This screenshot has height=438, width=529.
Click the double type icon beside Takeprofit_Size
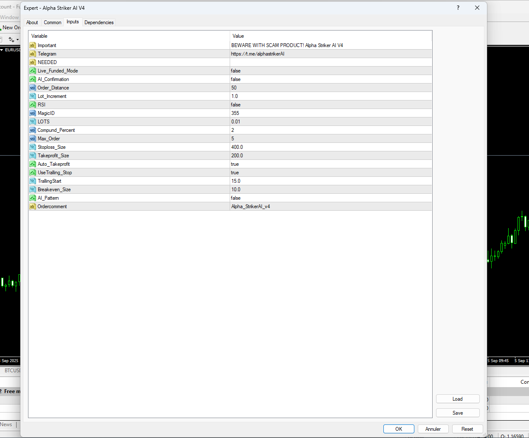pyautogui.click(x=32, y=156)
